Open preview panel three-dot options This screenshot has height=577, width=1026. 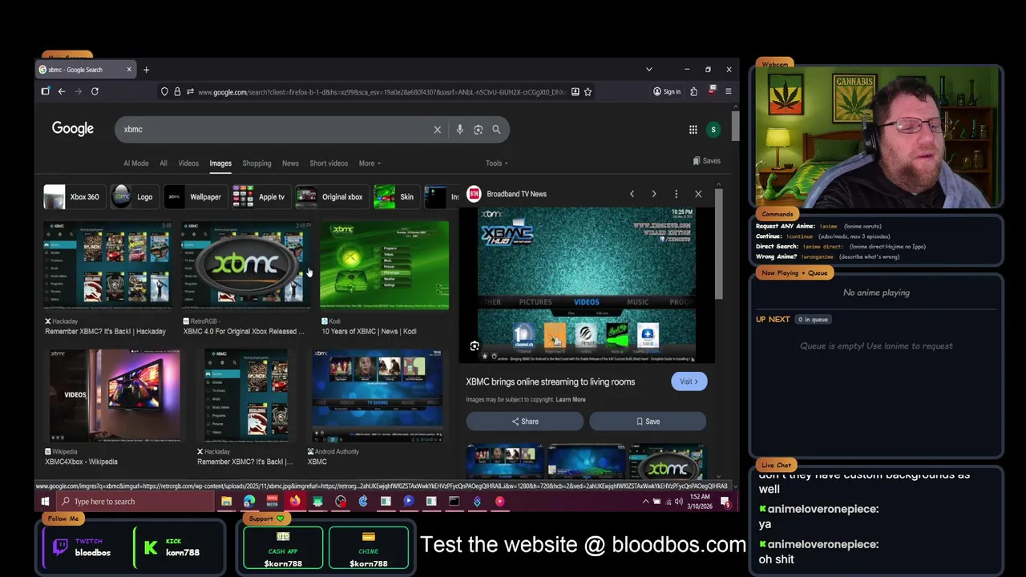click(x=676, y=194)
